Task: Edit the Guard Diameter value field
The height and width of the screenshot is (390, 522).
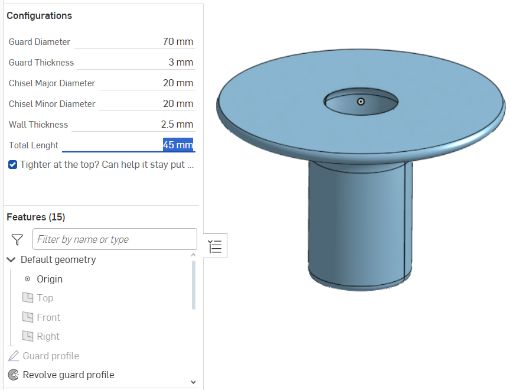Action: click(x=135, y=41)
